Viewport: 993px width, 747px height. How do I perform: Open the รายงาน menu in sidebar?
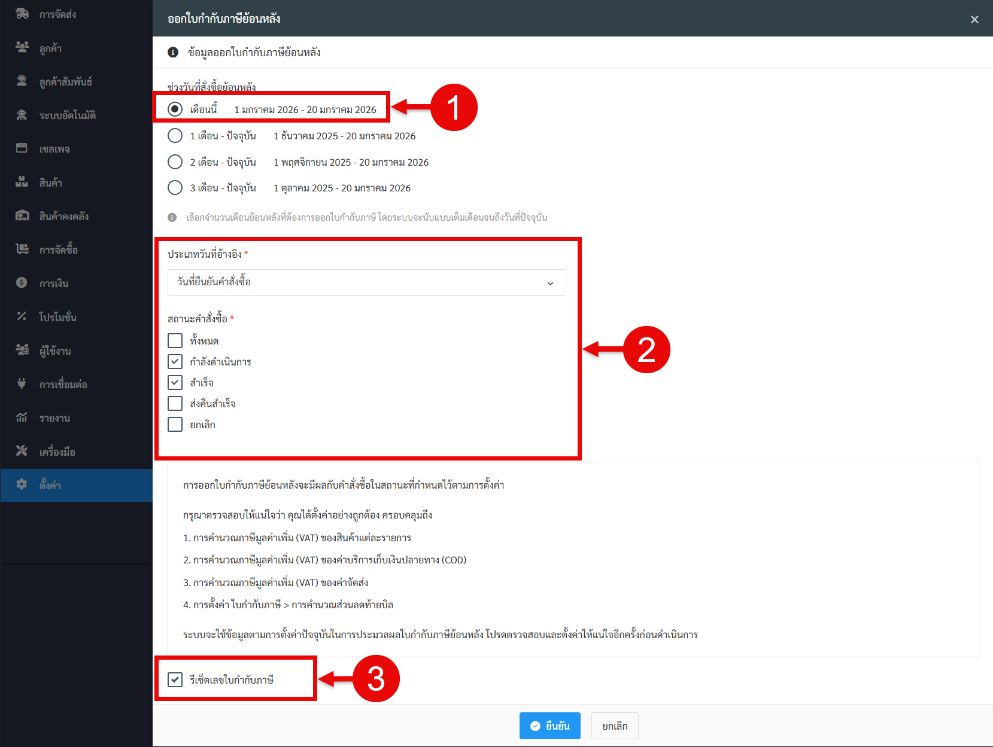[x=54, y=418]
